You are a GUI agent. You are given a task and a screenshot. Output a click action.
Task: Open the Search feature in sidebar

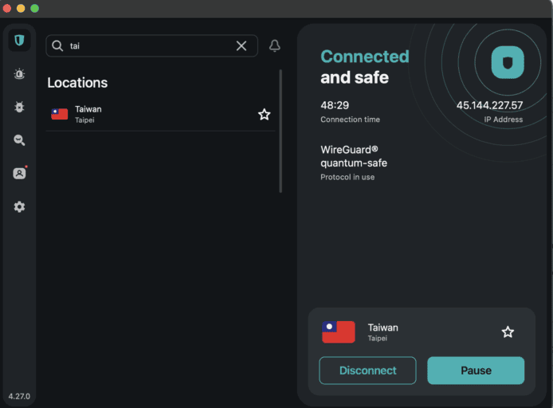tap(19, 140)
